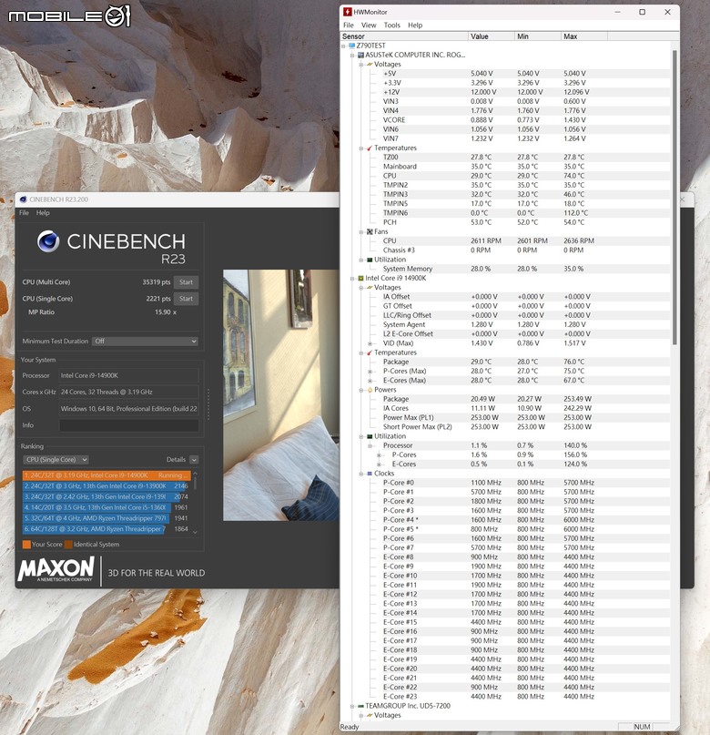This screenshot has height=735, width=710.
Task: Click the Cinebench R23 logo sphere icon
Action: [x=48, y=241]
